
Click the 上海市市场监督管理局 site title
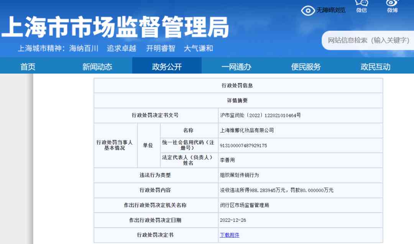(115, 28)
